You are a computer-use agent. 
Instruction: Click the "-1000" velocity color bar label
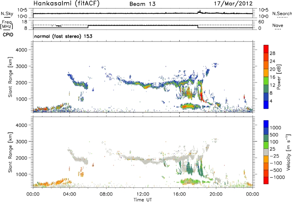(x=277, y=177)
